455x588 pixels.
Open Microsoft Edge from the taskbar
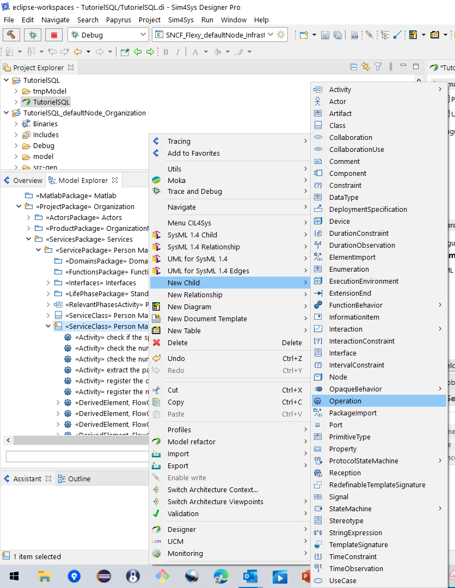click(x=221, y=577)
